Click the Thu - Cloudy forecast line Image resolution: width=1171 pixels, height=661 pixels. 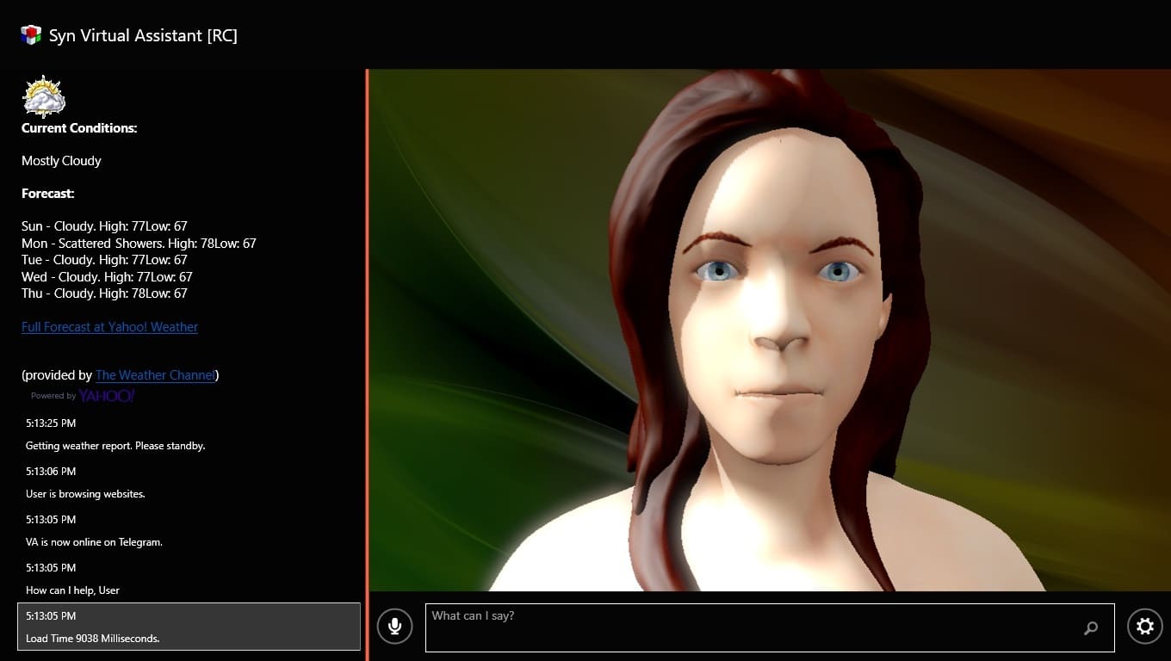tap(104, 293)
